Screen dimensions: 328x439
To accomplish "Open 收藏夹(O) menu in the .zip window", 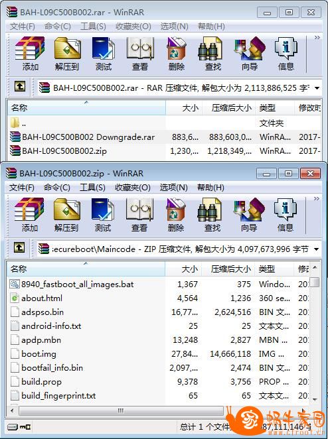I will pos(133,188).
